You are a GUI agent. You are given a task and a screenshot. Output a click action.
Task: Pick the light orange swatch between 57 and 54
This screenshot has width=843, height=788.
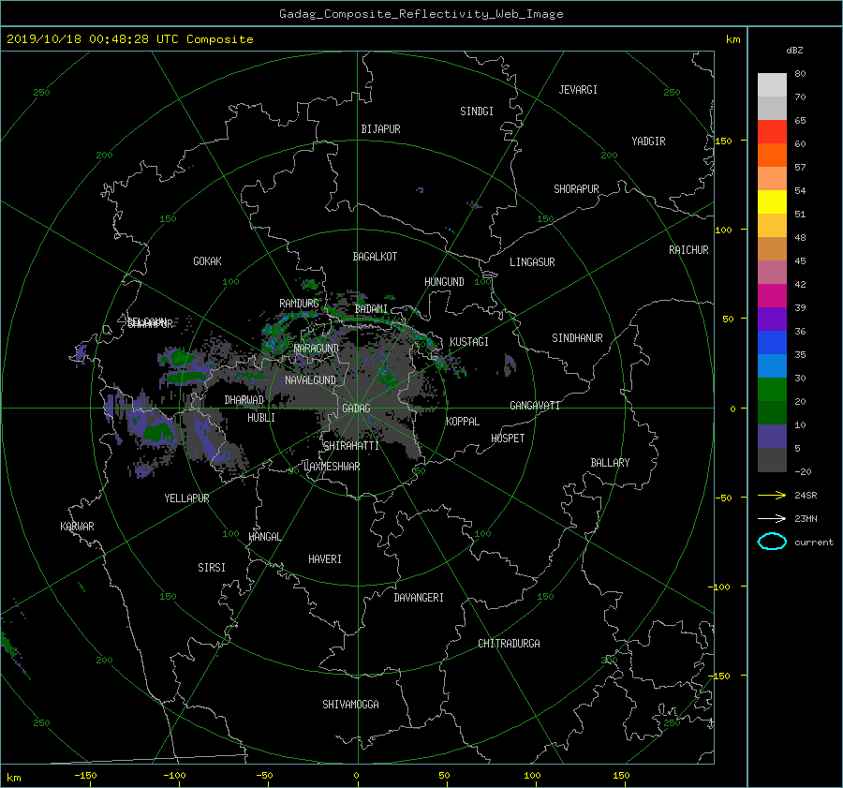coord(772,179)
